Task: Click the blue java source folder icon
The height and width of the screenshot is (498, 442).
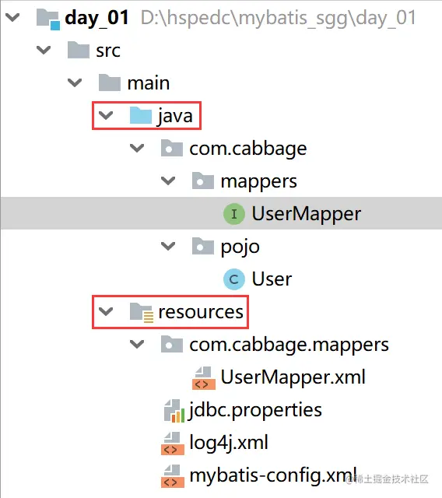Action: tap(141, 116)
